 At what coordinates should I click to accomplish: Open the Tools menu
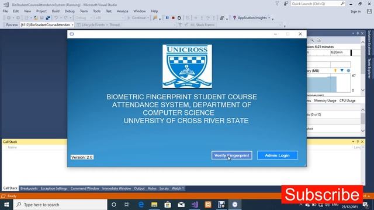pyautogui.click(x=96, y=11)
